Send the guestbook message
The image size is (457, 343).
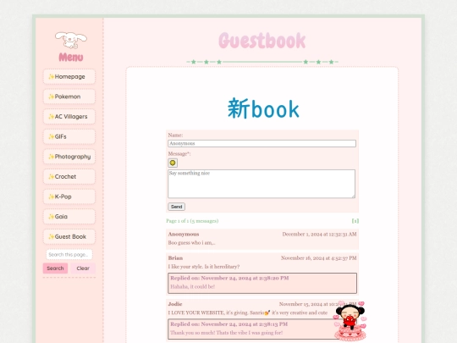coord(176,207)
